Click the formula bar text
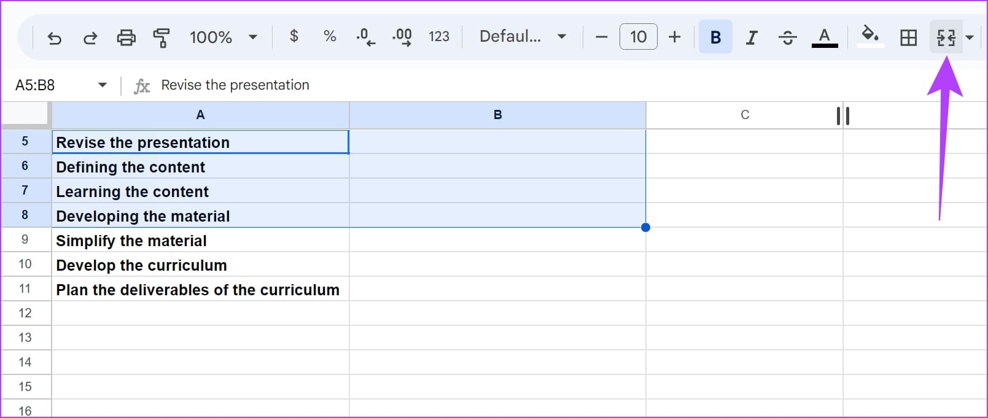 point(235,85)
